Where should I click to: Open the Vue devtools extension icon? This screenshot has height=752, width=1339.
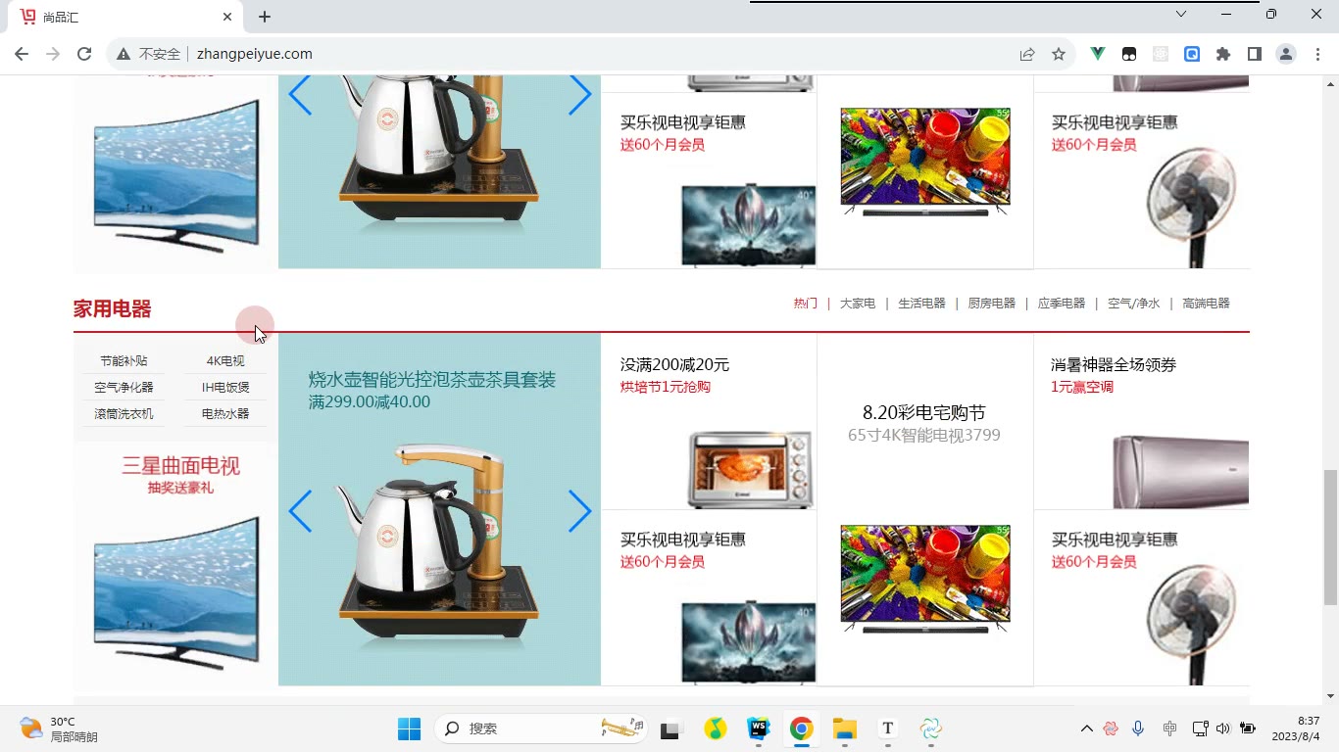pos(1098,54)
